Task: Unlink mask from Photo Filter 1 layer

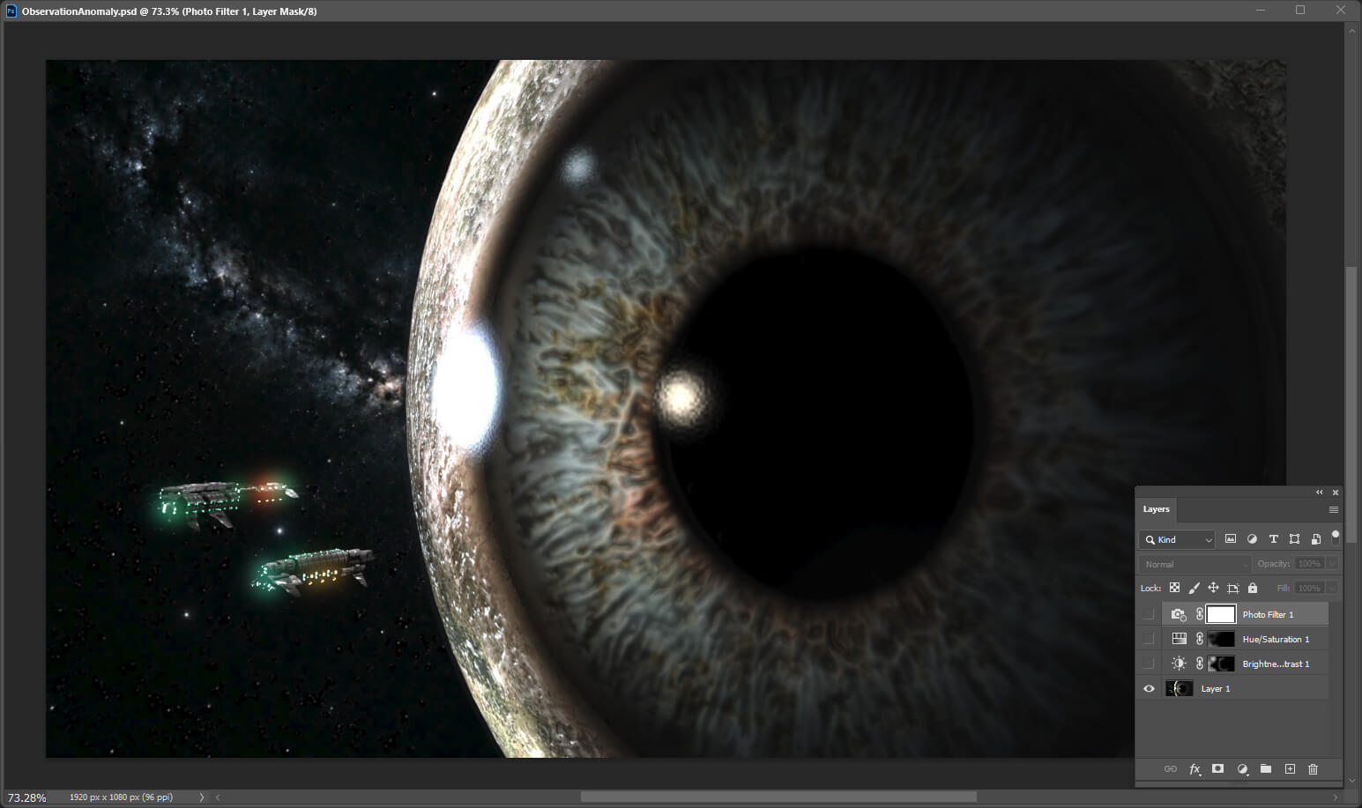Action: click(x=1199, y=614)
